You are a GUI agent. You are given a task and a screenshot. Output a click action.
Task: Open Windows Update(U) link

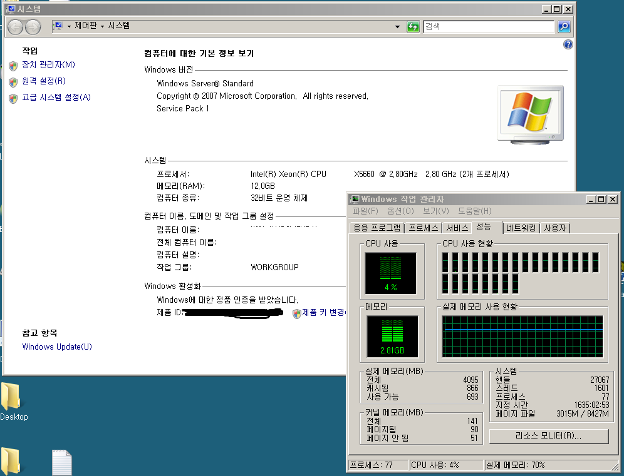tap(57, 347)
